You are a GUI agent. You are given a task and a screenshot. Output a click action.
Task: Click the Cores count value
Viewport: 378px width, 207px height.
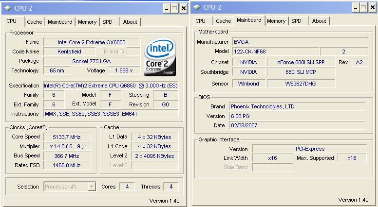[x=127, y=187]
